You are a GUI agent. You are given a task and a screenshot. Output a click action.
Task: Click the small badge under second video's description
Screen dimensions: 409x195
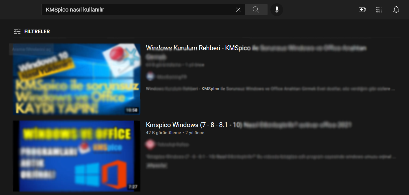(x=156, y=166)
